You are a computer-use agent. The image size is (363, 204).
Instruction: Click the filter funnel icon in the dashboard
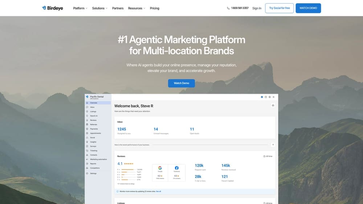pos(273,145)
